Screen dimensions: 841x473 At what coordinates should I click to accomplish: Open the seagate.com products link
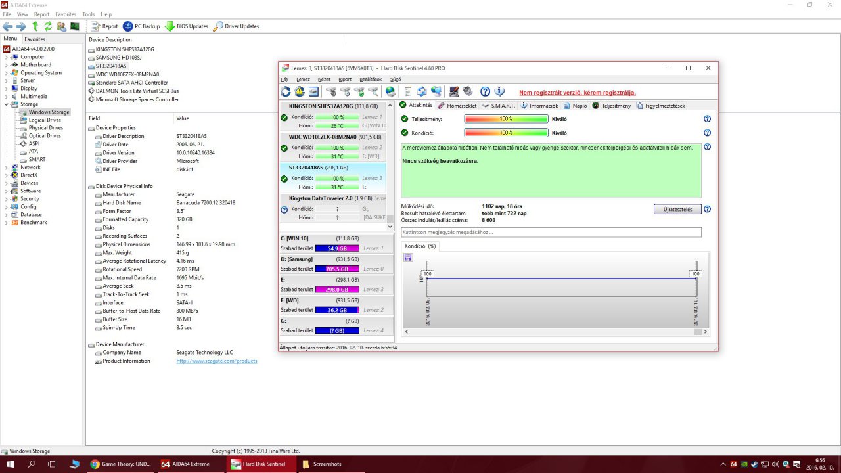pos(216,361)
